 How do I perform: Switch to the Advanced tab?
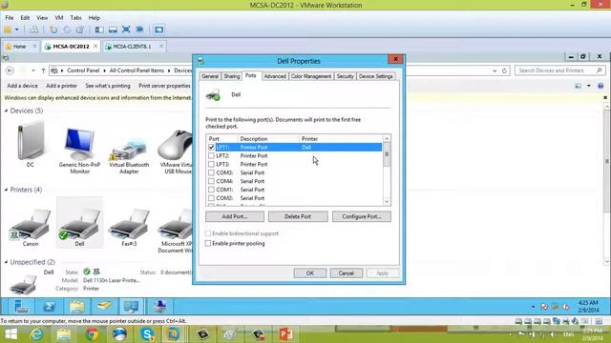pyautogui.click(x=275, y=76)
